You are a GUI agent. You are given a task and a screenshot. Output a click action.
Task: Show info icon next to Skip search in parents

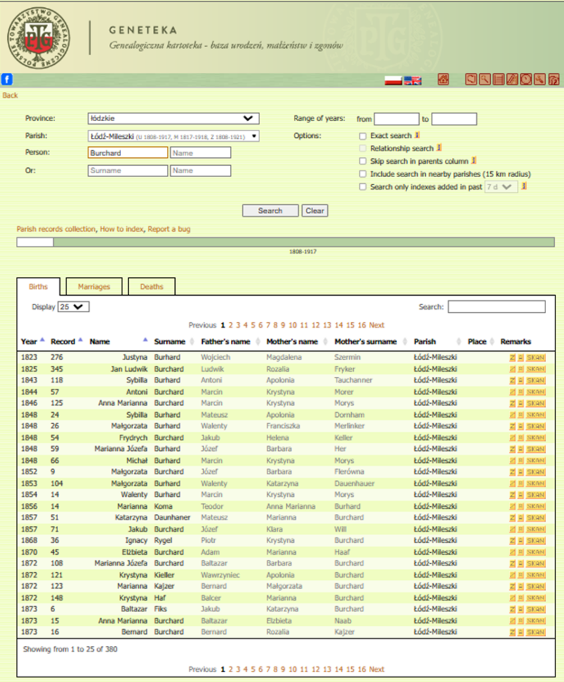[x=474, y=161]
